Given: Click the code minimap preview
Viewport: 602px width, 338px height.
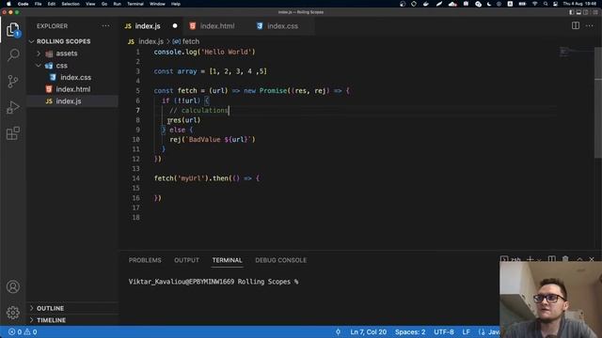Looking at the screenshot, I should (576, 51).
